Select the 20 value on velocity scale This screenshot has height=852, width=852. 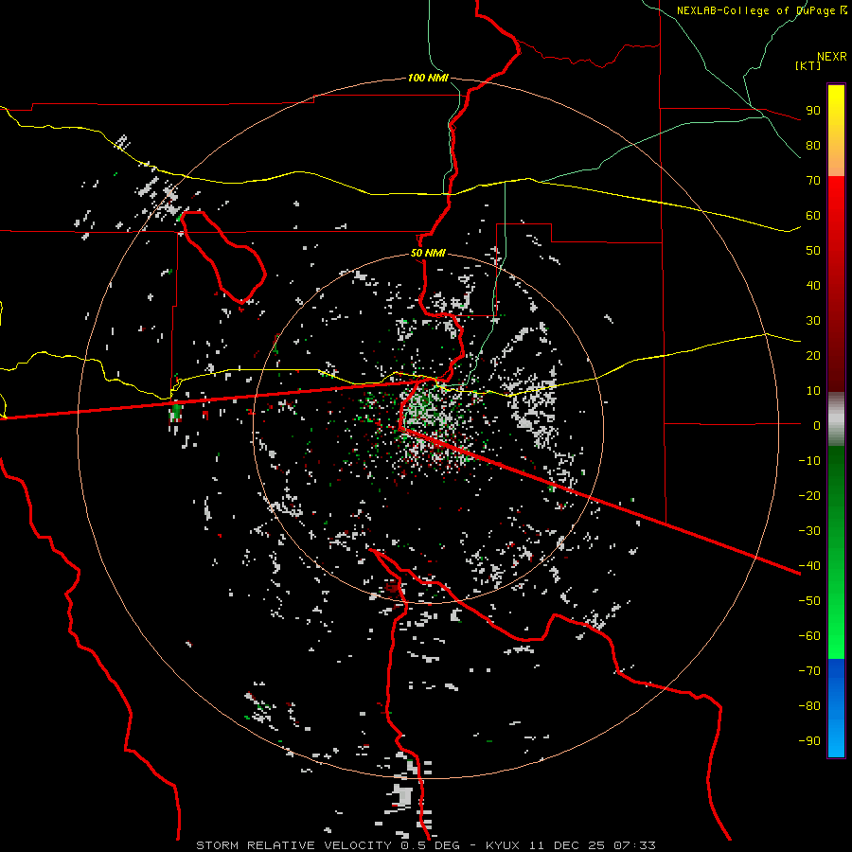pyautogui.click(x=813, y=355)
